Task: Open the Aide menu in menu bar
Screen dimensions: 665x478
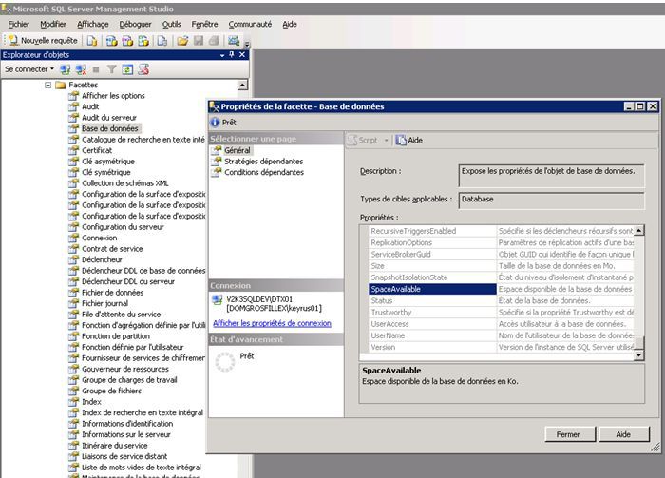Action: (290, 24)
